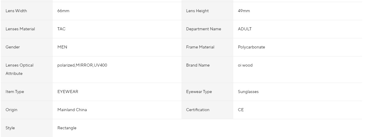Select the ADULT department value
365x137 pixels.
[x=245, y=29]
